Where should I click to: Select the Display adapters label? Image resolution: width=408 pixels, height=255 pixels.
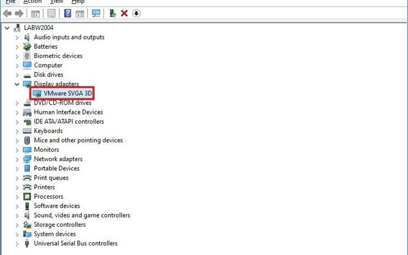56,84
